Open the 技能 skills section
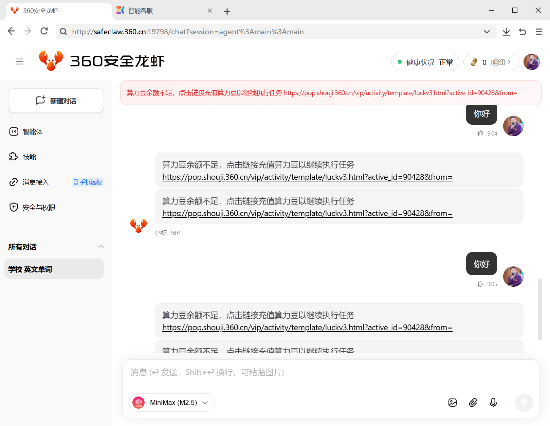 [x=29, y=157]
